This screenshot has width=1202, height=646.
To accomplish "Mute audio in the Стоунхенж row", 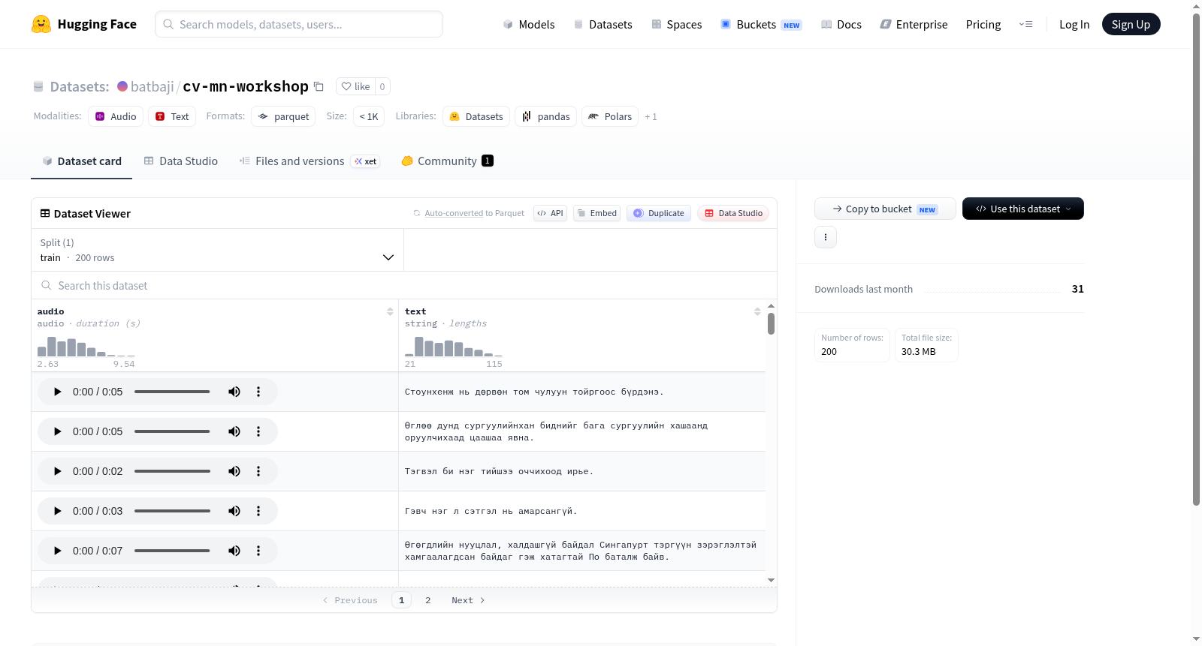I will click(234, 392).
